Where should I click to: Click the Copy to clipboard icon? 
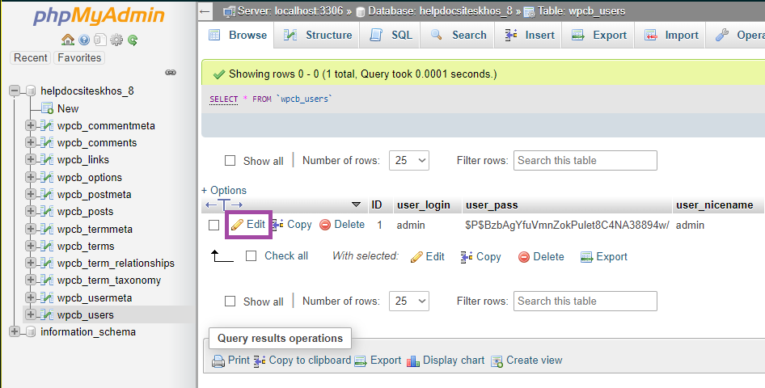(260, 361)
